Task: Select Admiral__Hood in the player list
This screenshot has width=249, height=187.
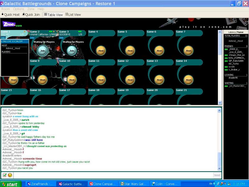Action: click(x=236, y=41)
